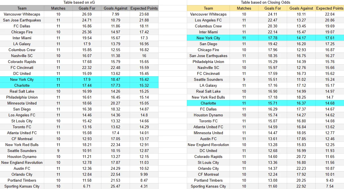Select the 9.43 Expected Points cell
Viewport: 344px width, 189px height.
pyautogui.click(x=330, y=180)
